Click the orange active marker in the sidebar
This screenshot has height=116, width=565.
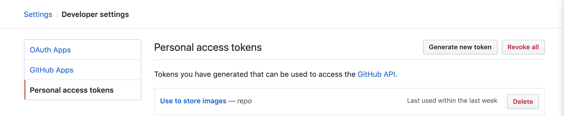pos(25,90)
